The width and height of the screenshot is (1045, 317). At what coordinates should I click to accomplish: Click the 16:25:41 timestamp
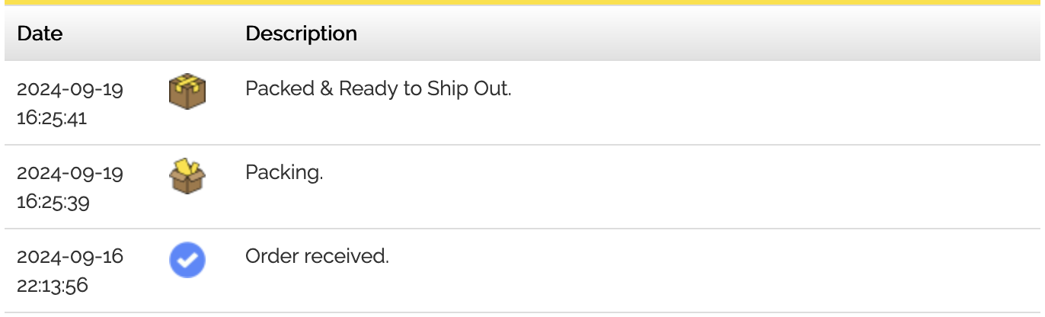pyautogui.click(x=52, y=118)
